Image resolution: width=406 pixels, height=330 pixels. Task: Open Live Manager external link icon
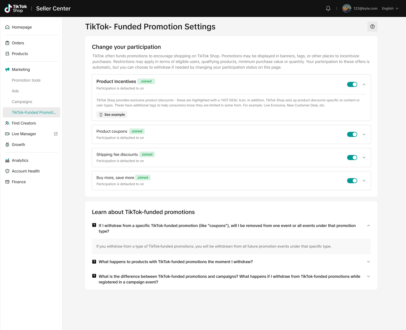[x=56, y=134]
